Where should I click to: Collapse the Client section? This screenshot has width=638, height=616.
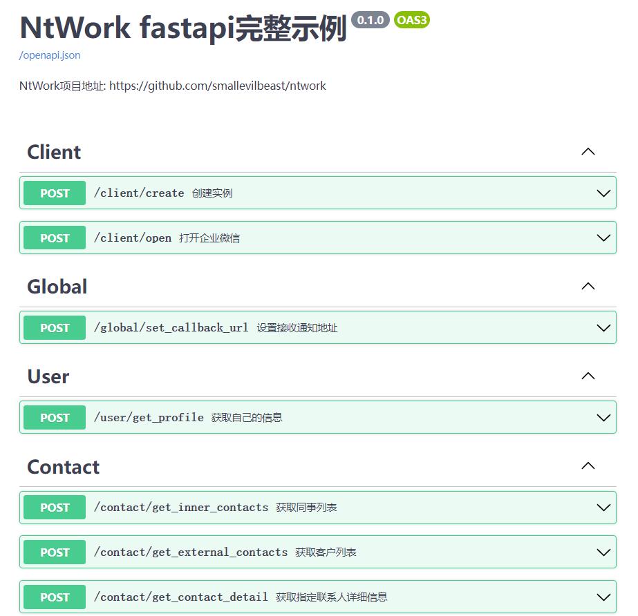tap(588, 151)
